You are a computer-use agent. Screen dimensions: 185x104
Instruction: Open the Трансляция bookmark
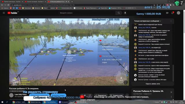(x=27, y=8)
